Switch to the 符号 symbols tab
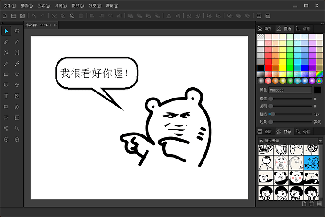The height and width of the screenshot is (217, 325). 284,132
